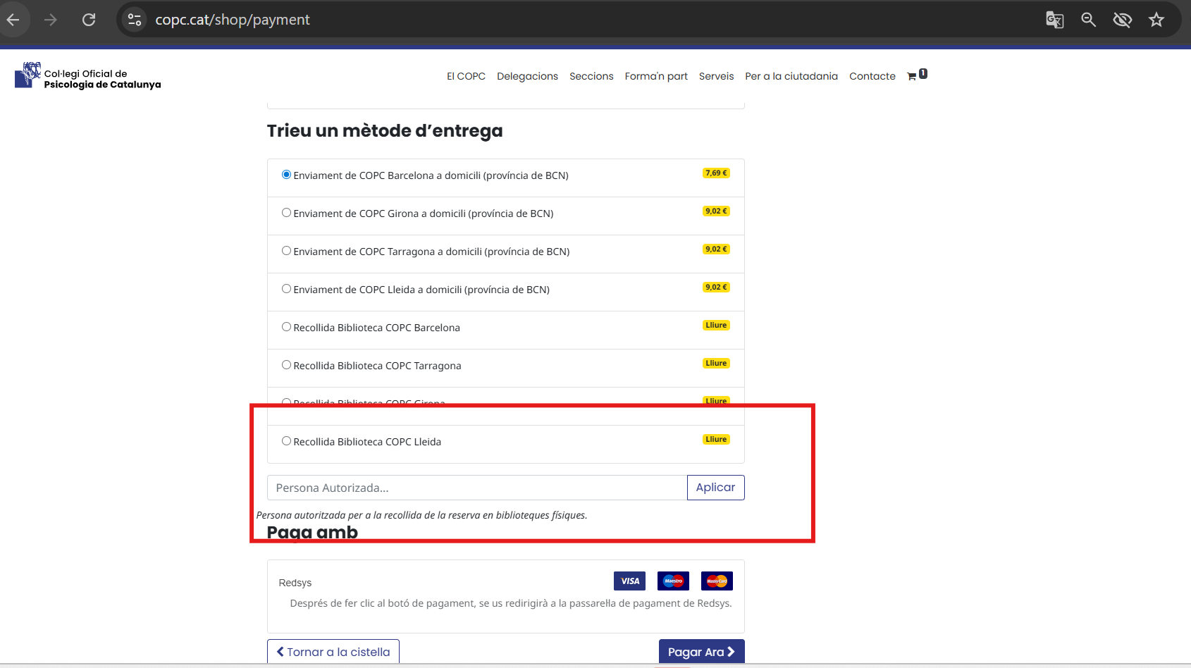Click the COPC logo

pyautogui.click(x=28, y=75)
